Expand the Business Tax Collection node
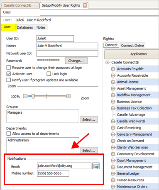The width and height of the screenshot is (159, 190). [x=113, y=108]
